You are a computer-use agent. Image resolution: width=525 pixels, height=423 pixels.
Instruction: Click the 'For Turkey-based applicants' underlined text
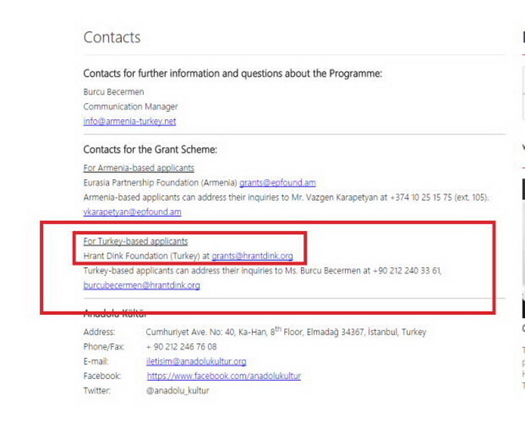click(135, 241)
